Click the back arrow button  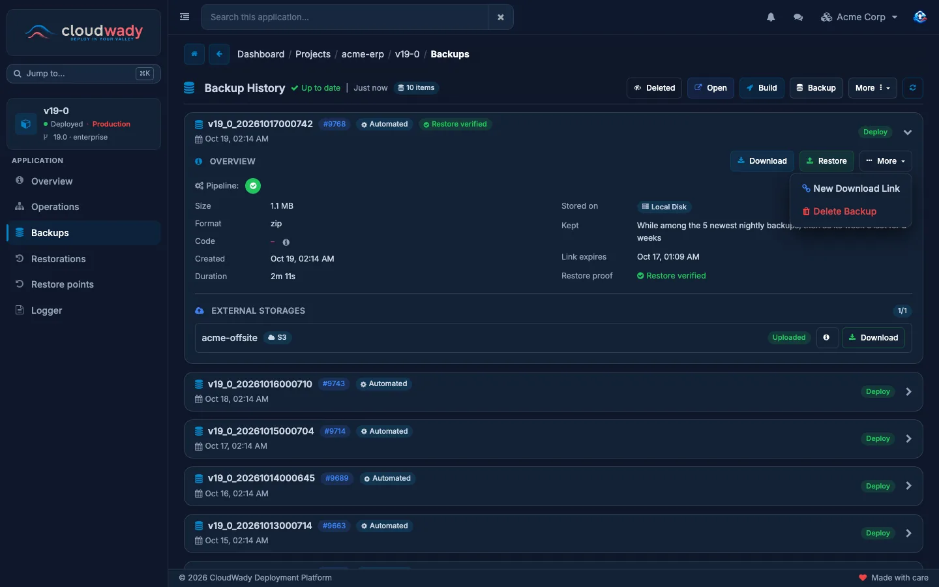coord(219,54)
